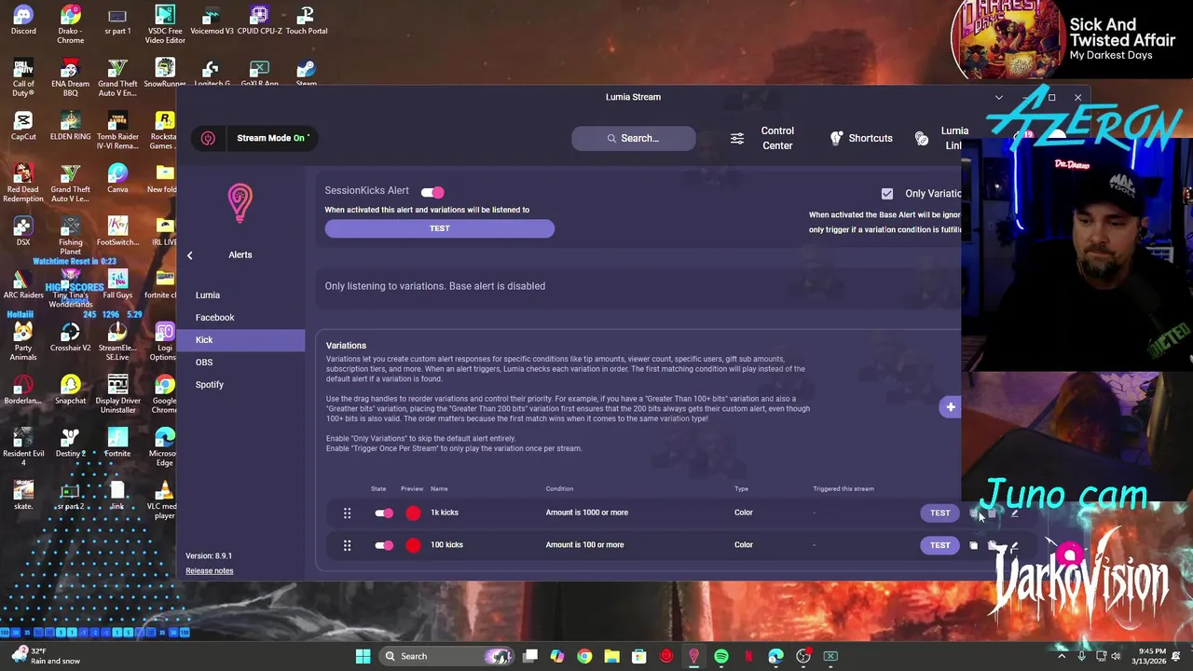Click TEST for the 1k kicks variation

click(x=939, y=513)
